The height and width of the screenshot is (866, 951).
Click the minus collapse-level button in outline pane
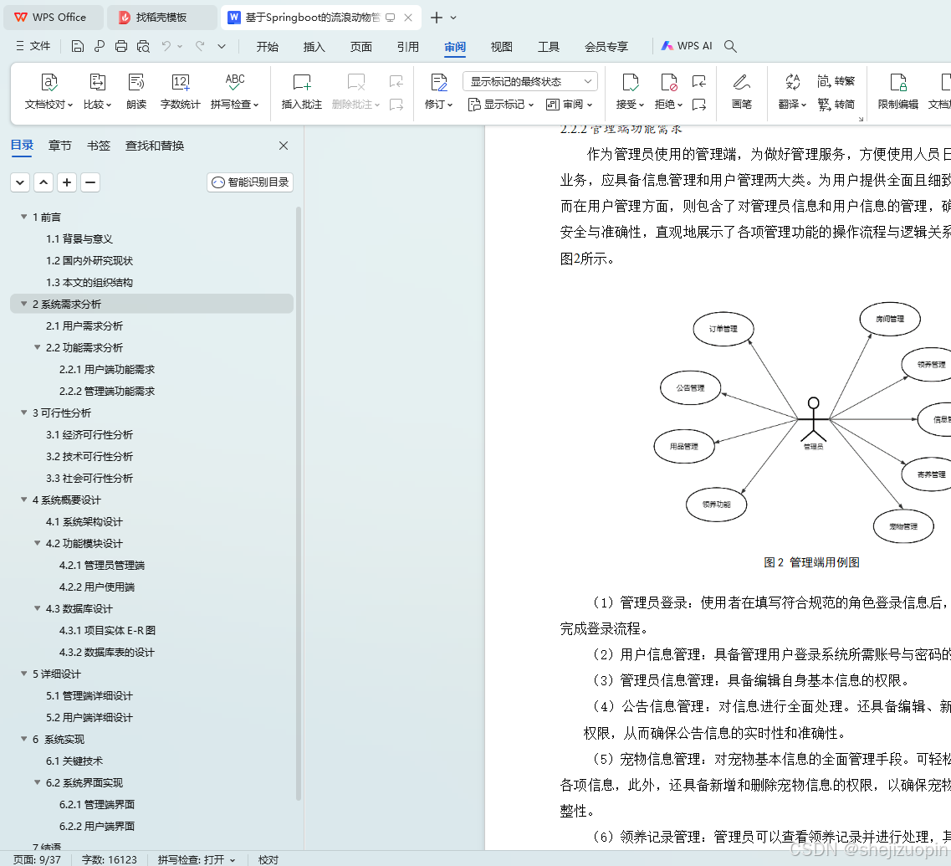tap(89, 182)
